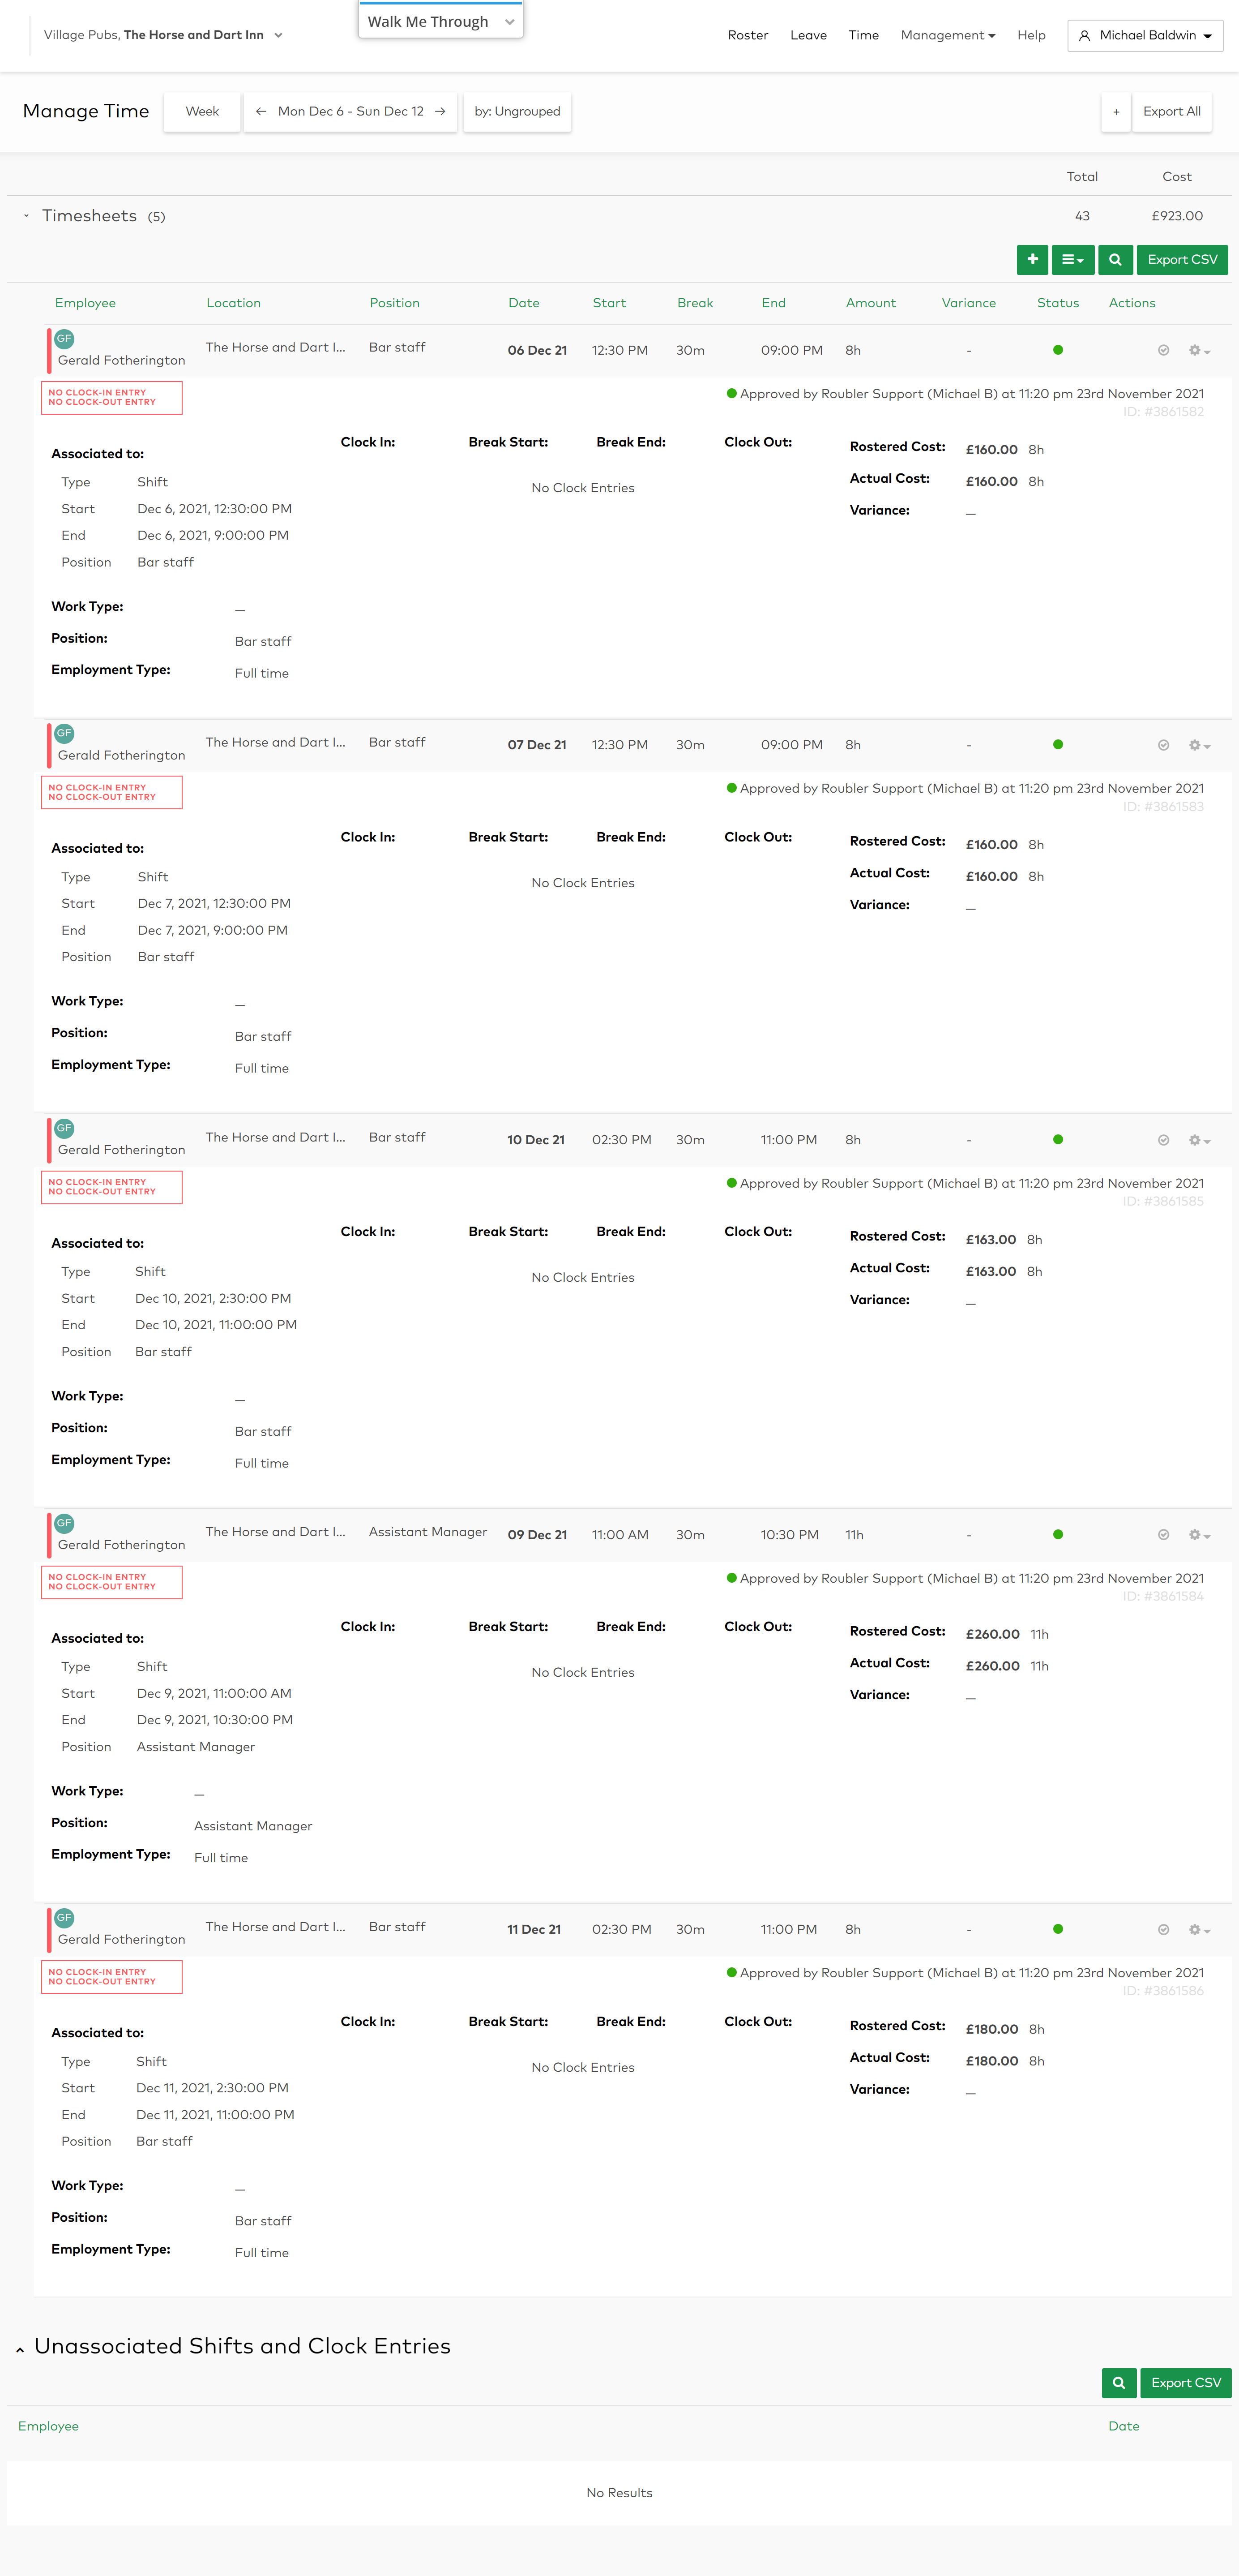This screenshot has width=1239, height=2576.
Task: Click approve check icon on 06 Dec 21 row
Action: tap(1163, 351)
